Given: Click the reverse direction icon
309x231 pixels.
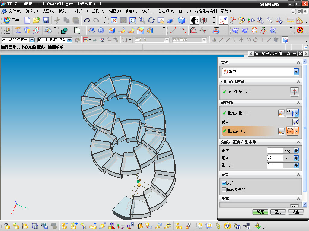Looking at the screenshot, I should click(296, 122).
